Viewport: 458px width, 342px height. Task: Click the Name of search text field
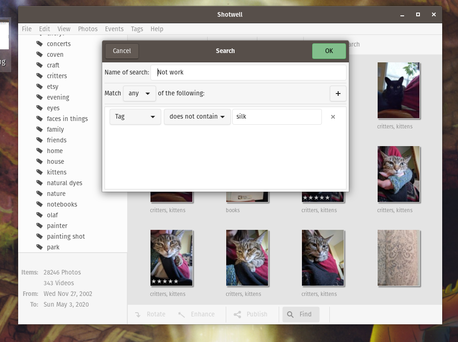[x=249, y=73]
